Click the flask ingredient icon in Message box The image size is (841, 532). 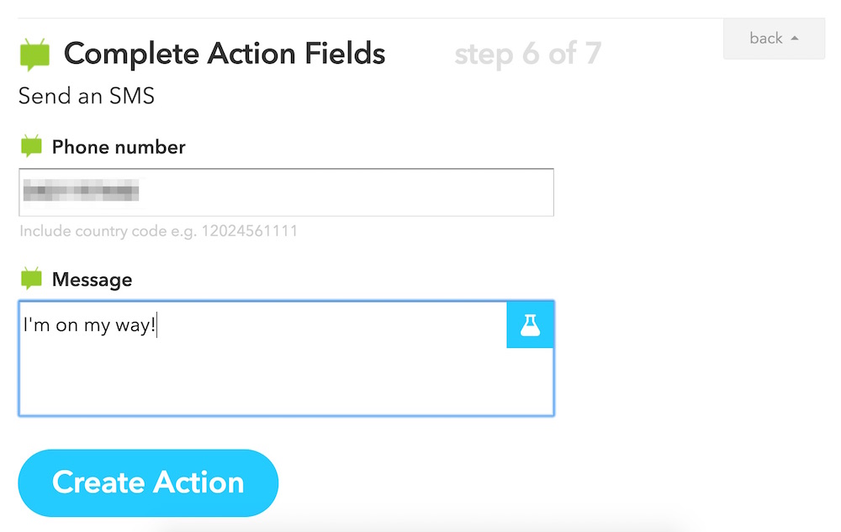[x=530, y=325]
